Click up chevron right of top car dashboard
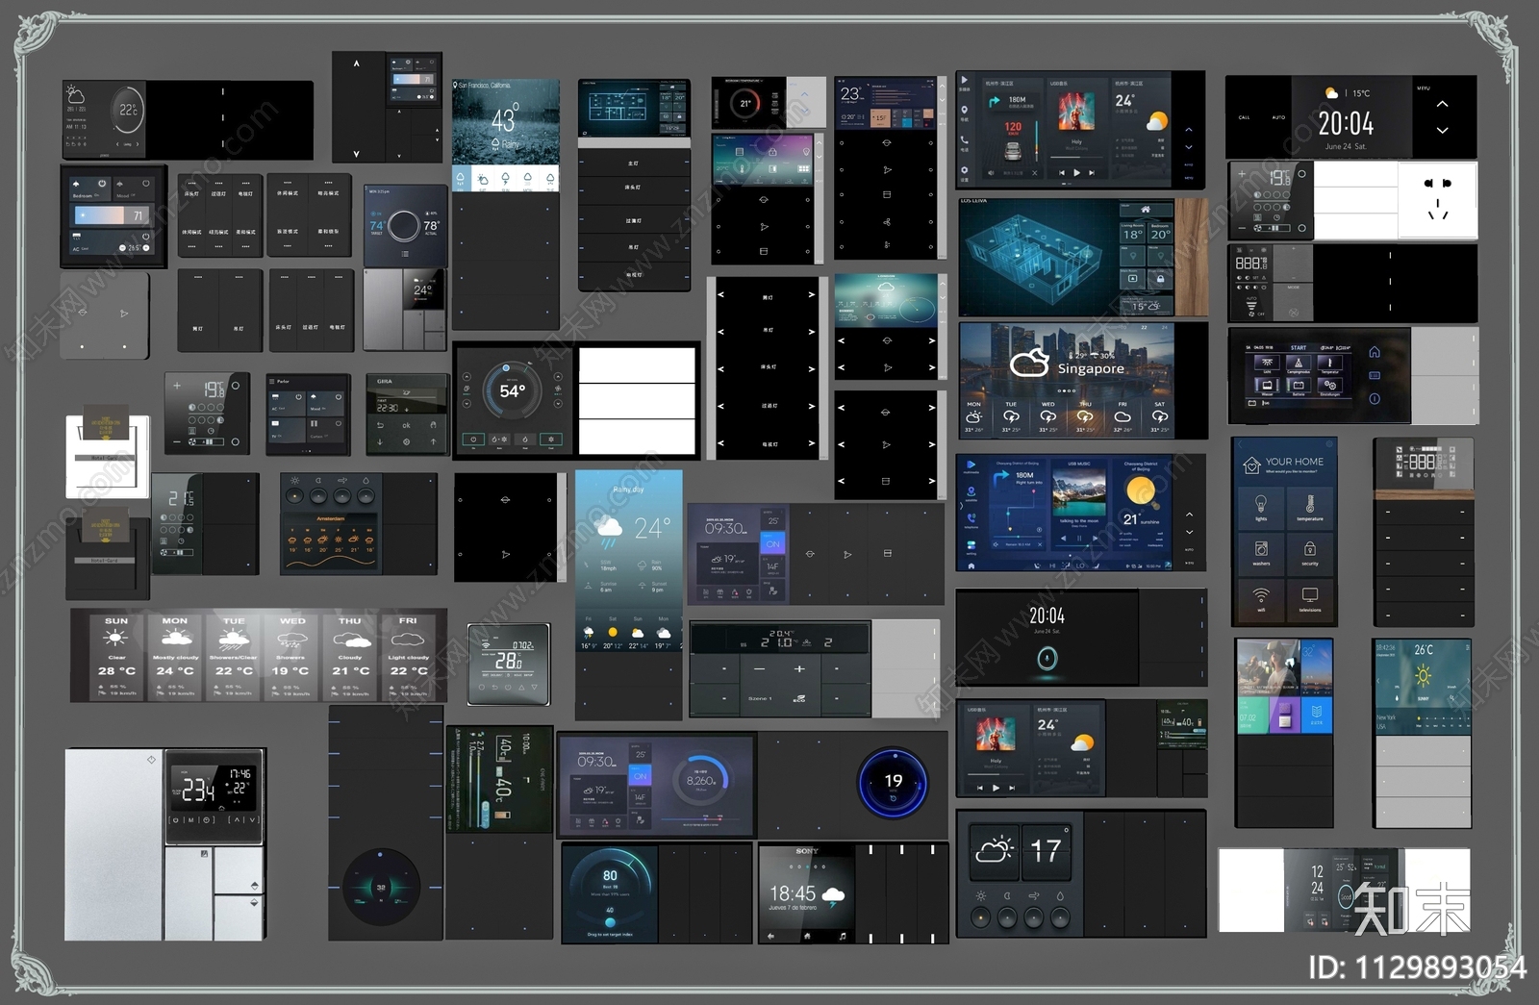The image size is (1539, 1005). click(x=1189, y=130)
